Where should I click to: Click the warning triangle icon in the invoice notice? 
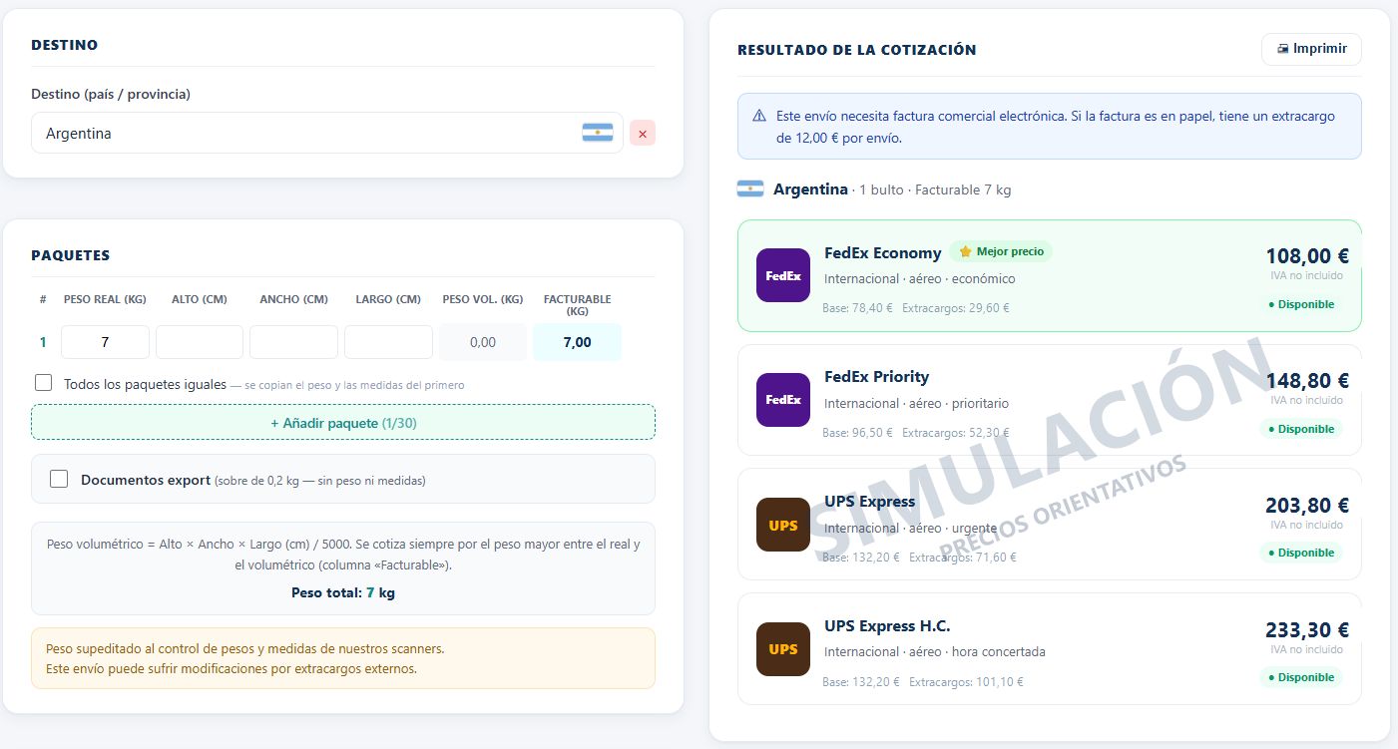[x=759, y=116]
